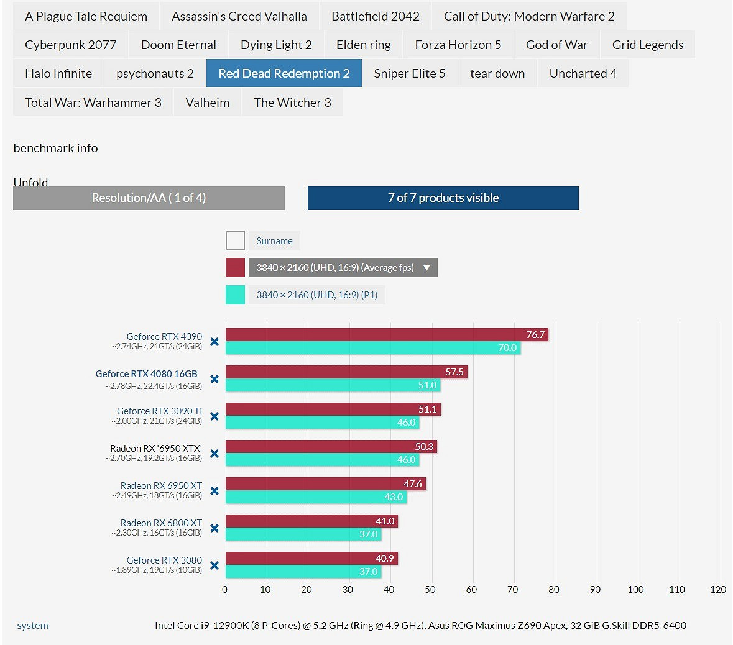Click X icon beside Geforce RTX 4080 16GB
This screenshot has width=733, height=645.
[x=214, y=379]
